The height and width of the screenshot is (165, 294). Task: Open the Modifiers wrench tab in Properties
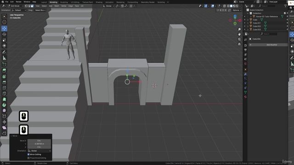(x=245, y=74)
